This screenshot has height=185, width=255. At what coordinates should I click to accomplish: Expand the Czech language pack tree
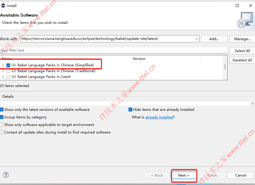(x=3, y=77)
